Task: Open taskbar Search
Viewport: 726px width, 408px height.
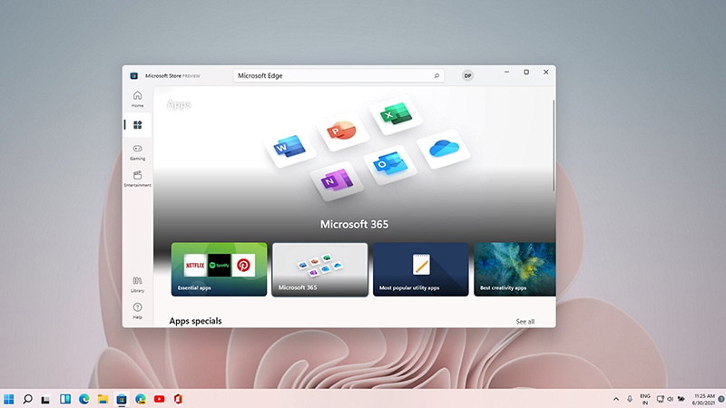Action: pyautogui.click(x=28, y=399)
